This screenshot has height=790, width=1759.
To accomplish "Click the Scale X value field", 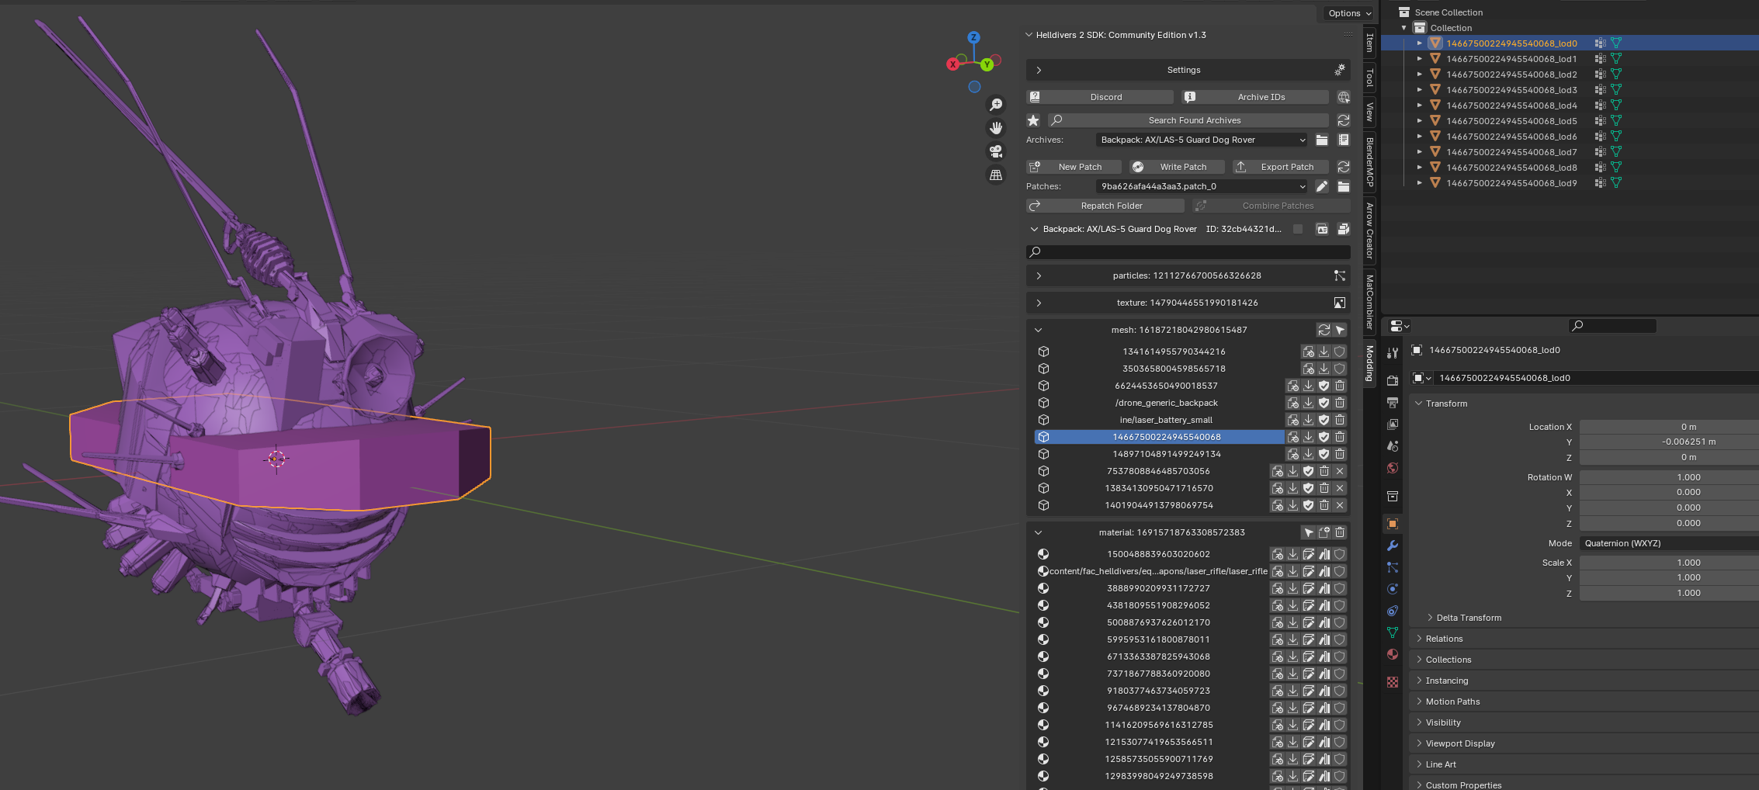I will pos(1669,563).
